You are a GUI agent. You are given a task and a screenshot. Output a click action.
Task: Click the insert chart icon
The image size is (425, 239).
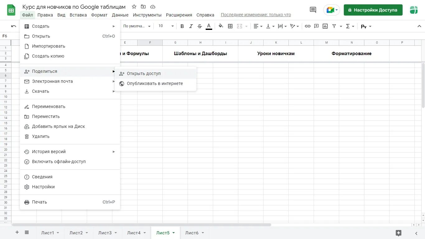pyautogui.click(x=325, y=26)
